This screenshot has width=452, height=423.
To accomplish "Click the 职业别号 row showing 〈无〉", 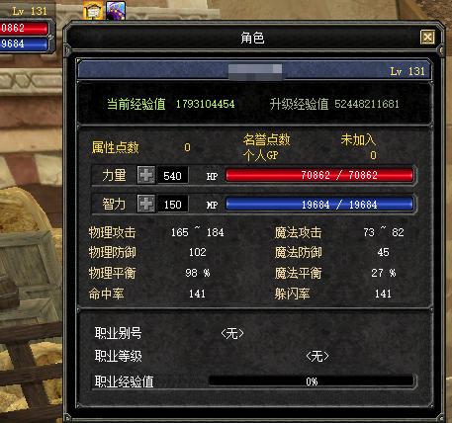I will (x=169, y=334).
